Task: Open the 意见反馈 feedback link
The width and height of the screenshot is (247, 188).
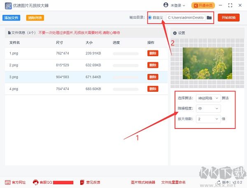Action: (93, 183)
